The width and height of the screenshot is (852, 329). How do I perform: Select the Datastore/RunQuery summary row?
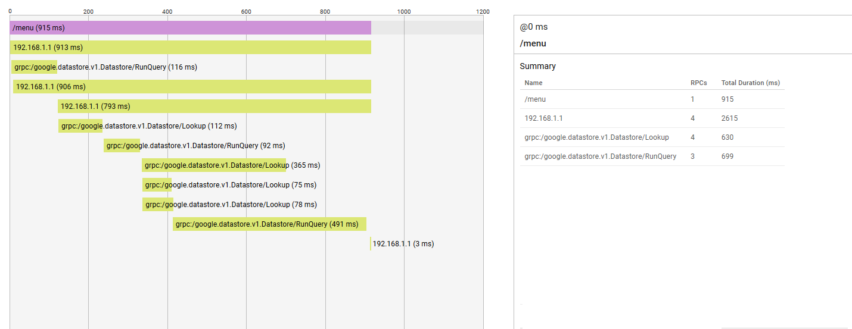coord(652,156)
